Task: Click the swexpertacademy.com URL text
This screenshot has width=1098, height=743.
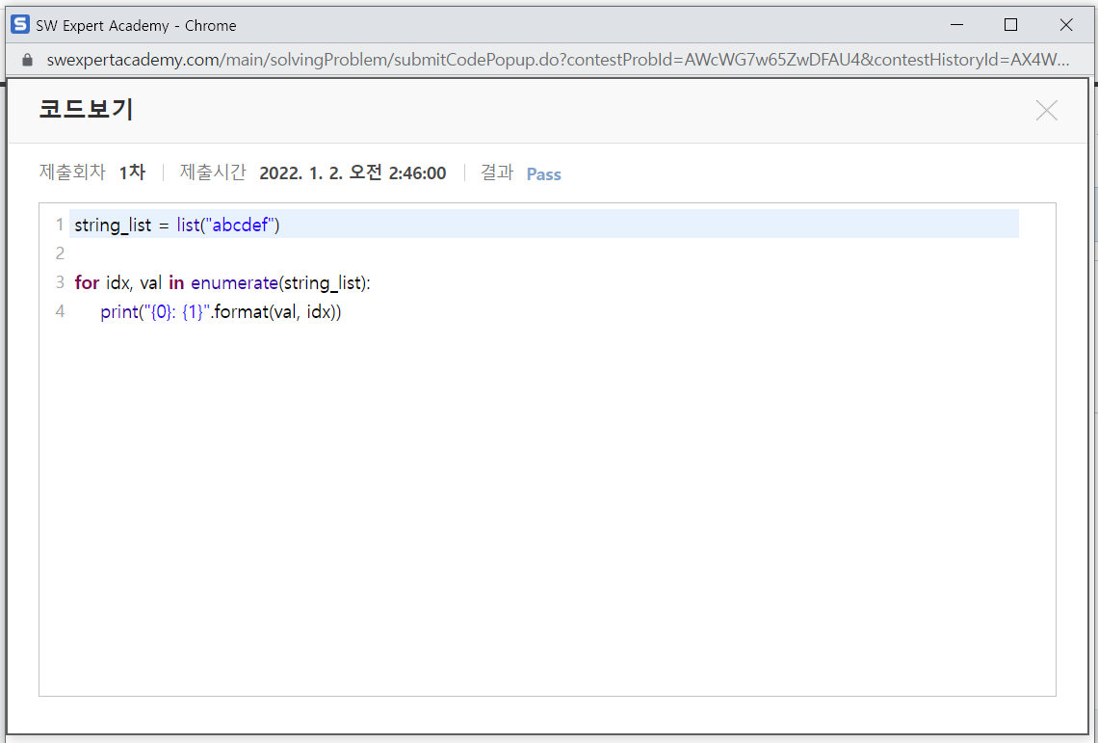Action: (558, 60)
